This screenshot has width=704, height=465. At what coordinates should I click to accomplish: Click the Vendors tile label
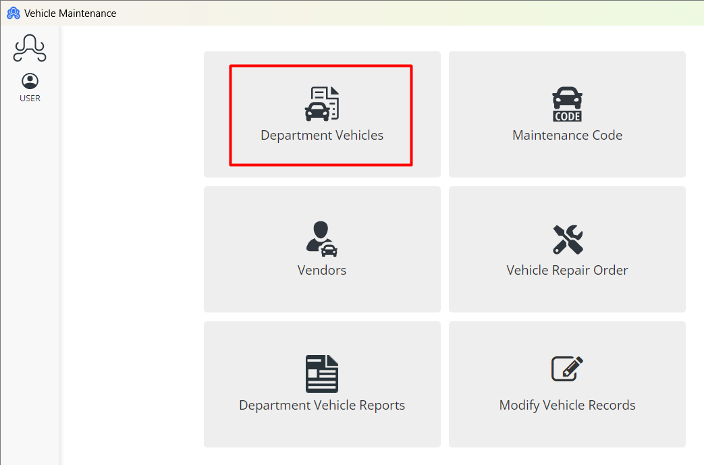[x=322, y=270]
